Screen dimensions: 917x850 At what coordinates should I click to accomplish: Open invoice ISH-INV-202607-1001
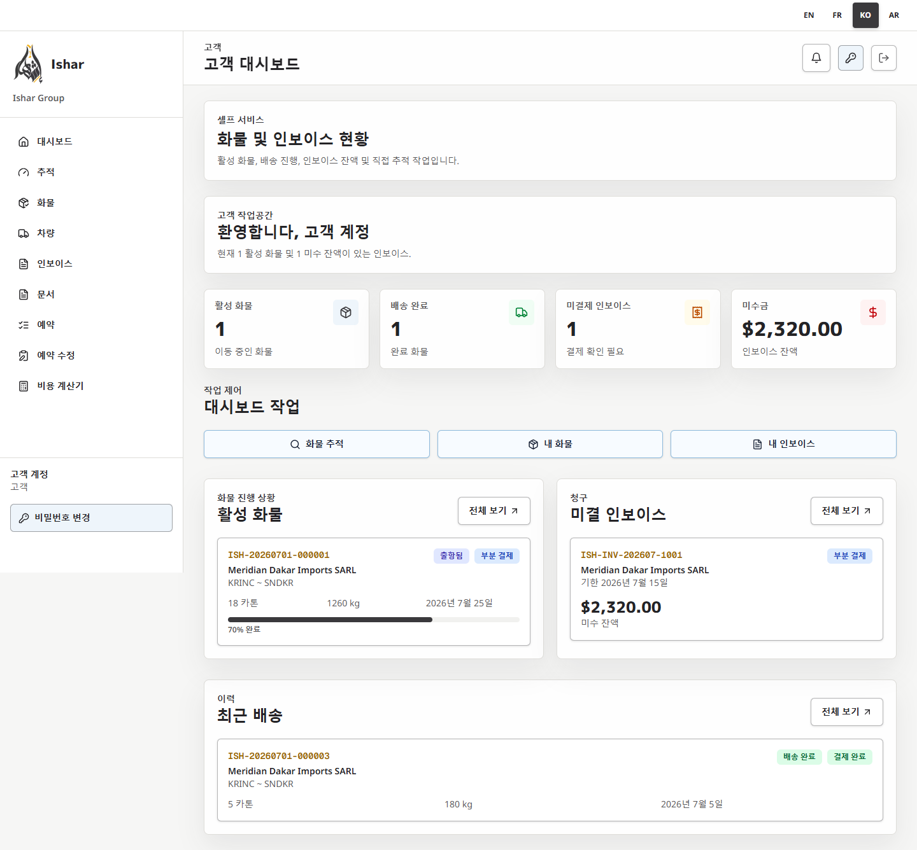727,589
